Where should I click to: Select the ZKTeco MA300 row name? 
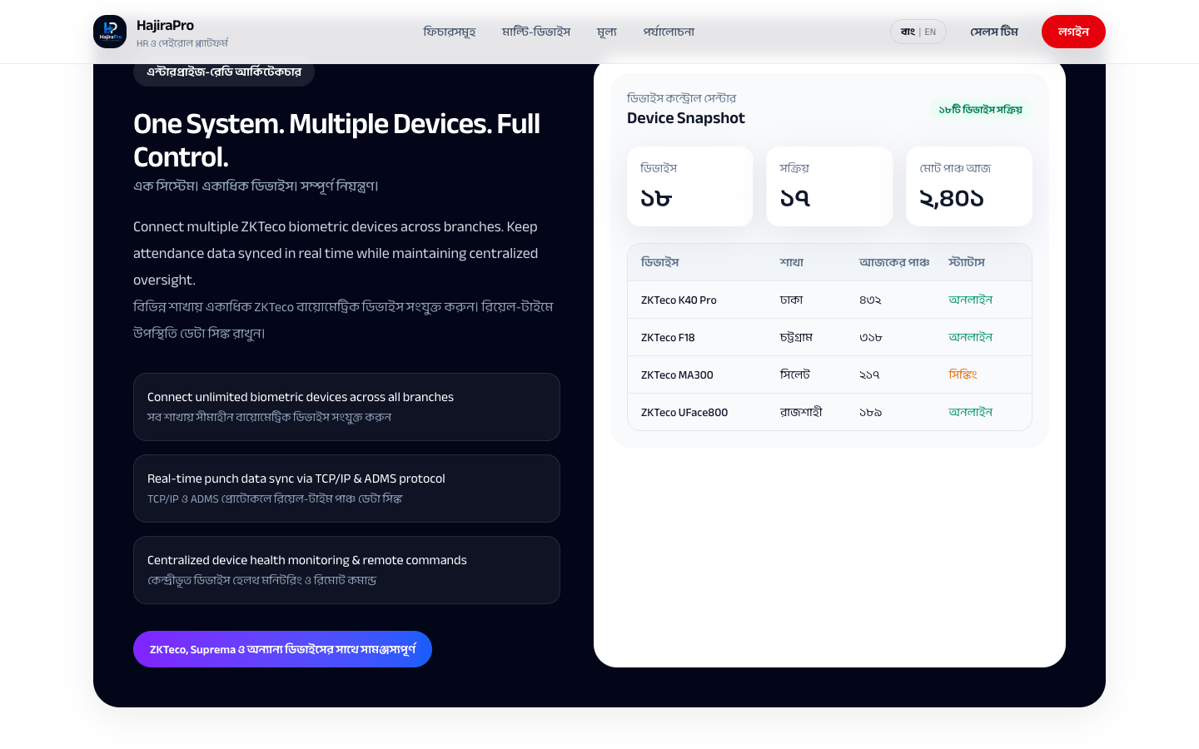(x=677, y=375)
